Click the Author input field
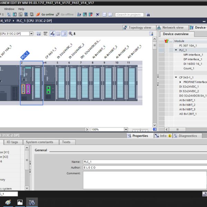207x207 pixels. (x=145, y=168)
